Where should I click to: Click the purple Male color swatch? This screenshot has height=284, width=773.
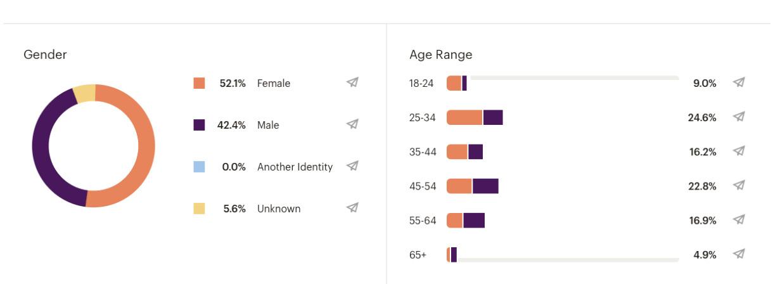pyautogui.click(x=199, y=125)
